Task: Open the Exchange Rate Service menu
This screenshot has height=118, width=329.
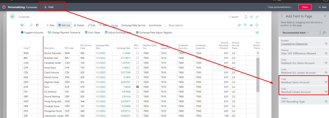Action: (x=133, y=25)
